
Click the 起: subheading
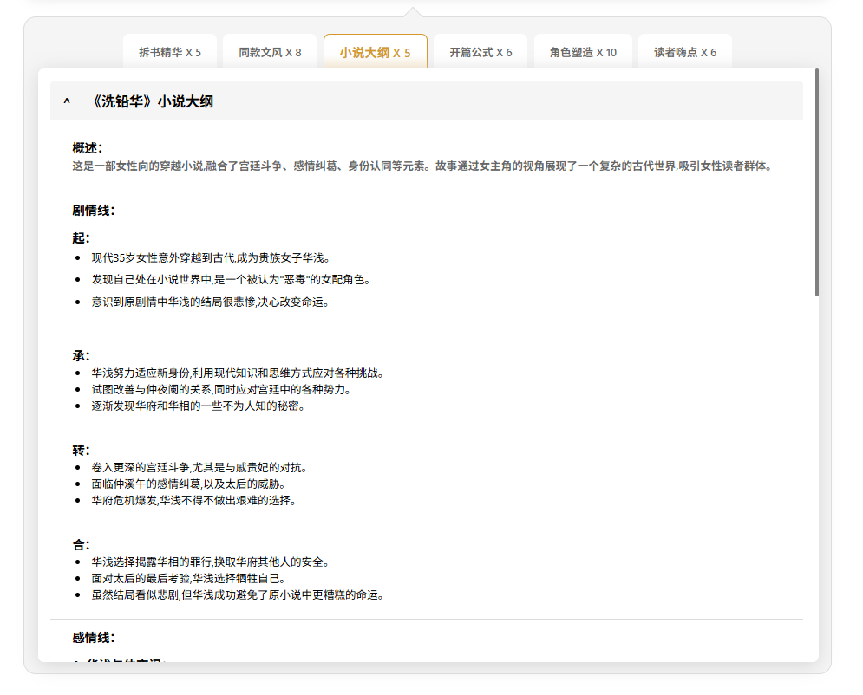(81, 237)
